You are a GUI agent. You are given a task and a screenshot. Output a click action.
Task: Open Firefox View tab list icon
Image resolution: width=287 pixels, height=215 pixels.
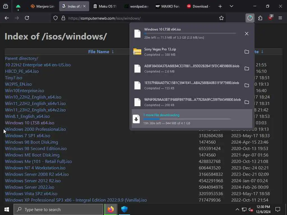[x=6, y=6]
